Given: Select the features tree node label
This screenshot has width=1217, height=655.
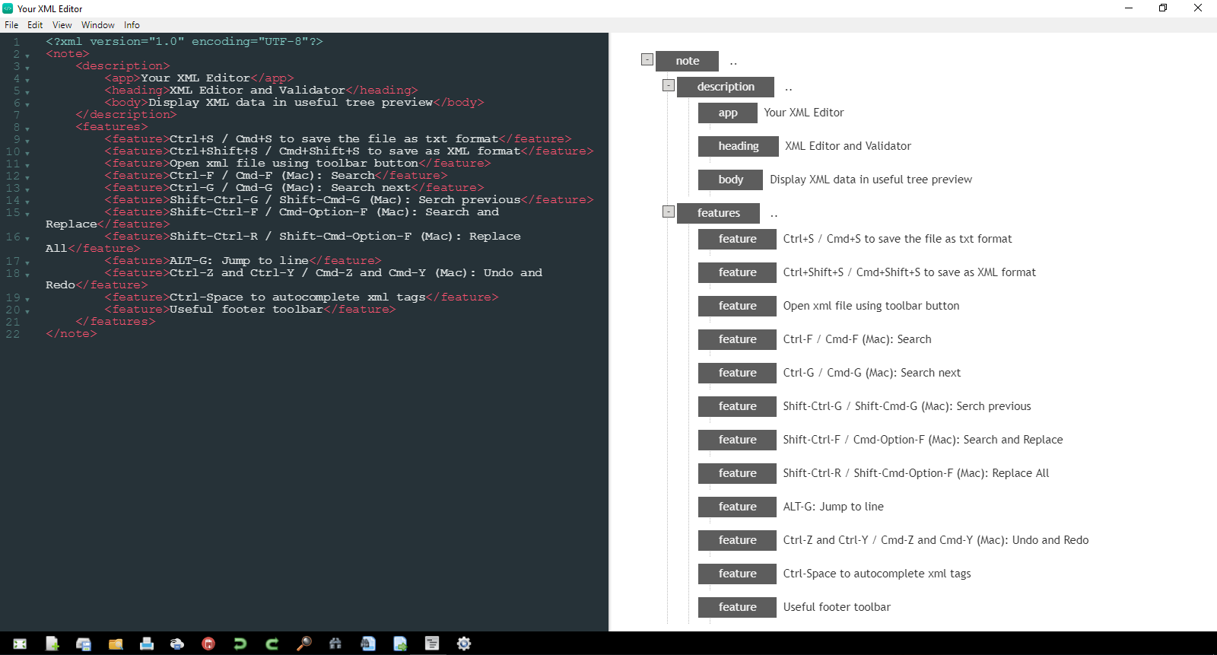Looking at the screenshot, I should pos(718,213).
